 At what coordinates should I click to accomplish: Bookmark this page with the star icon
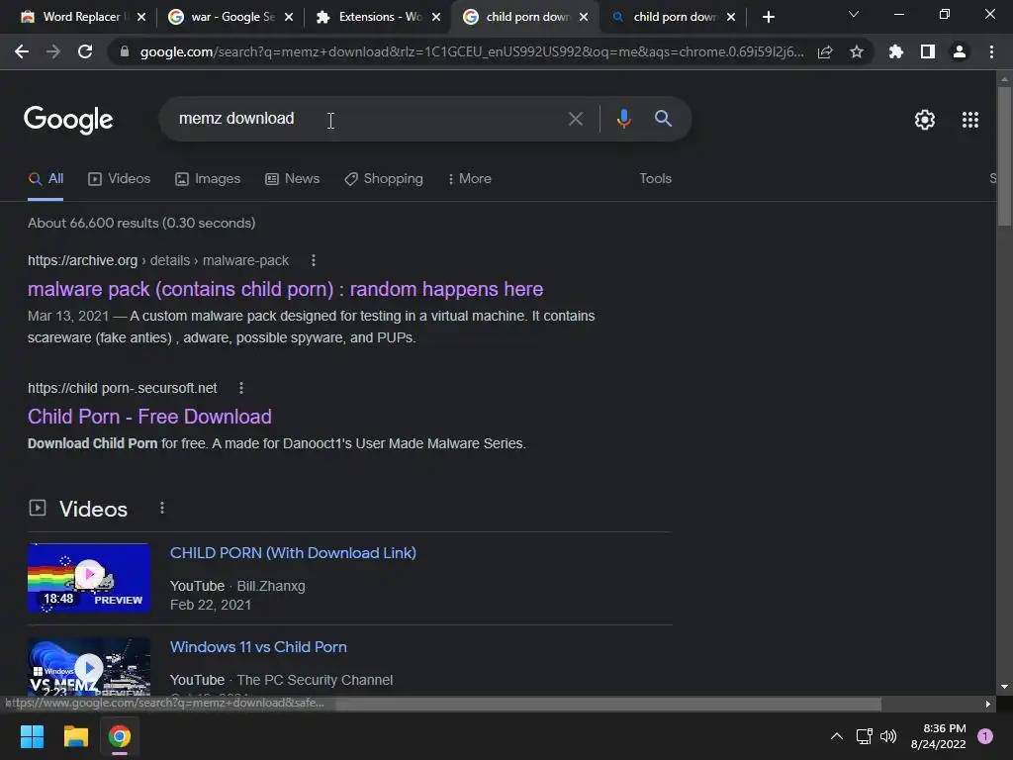click(856, 51)
